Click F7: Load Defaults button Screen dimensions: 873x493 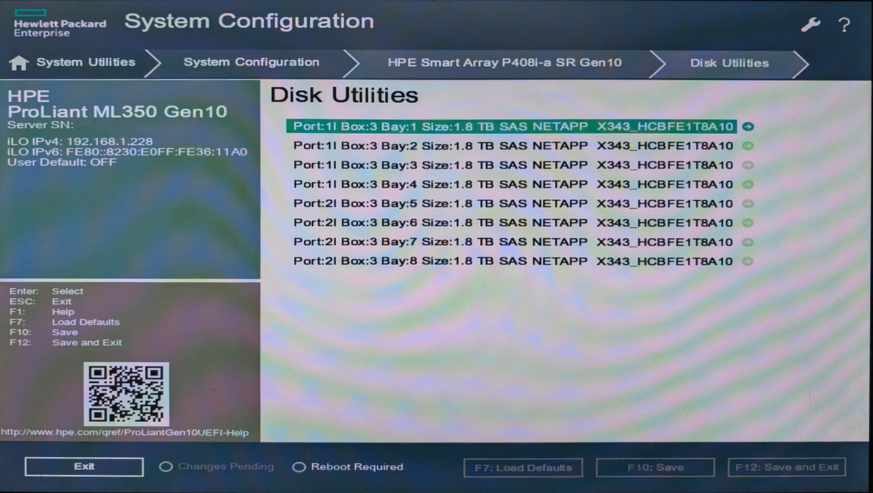[x=523, y=468]
